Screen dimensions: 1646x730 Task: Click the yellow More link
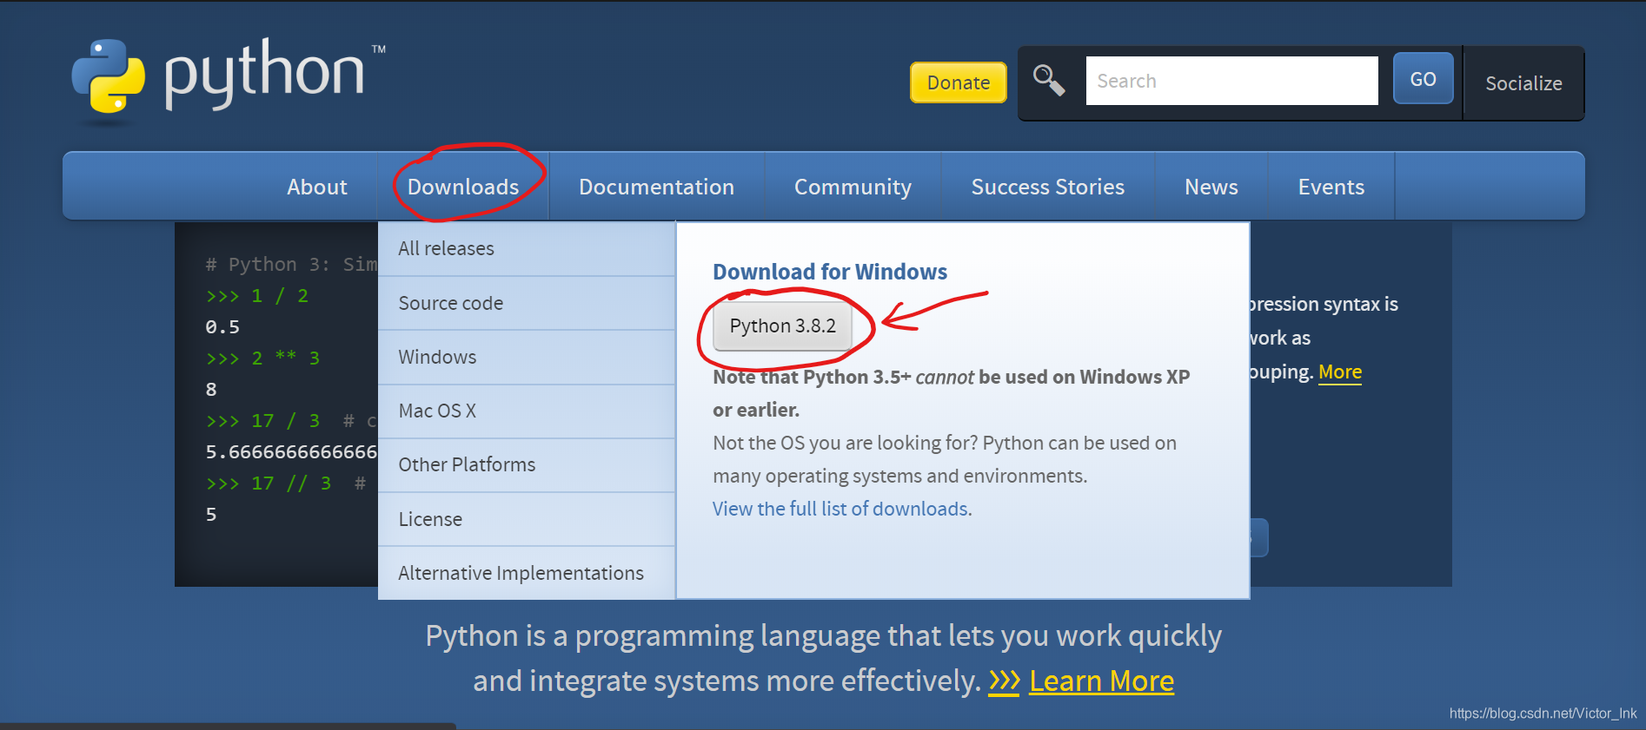(1340, 372)
